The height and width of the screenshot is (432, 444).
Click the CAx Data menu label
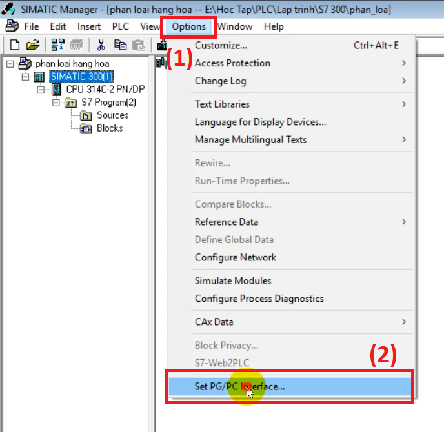coord(214,322)
